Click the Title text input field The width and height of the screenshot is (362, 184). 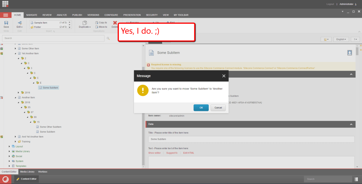[x=251, y=139]
